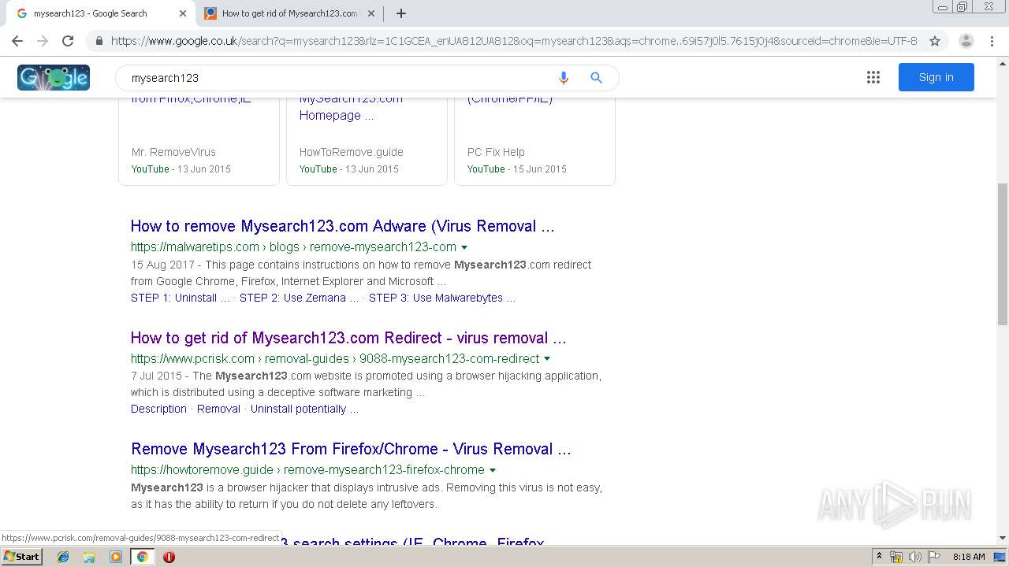Go to Google home via doodle logo
Screen dimensions: 1009x567
(x=54, y=77)
